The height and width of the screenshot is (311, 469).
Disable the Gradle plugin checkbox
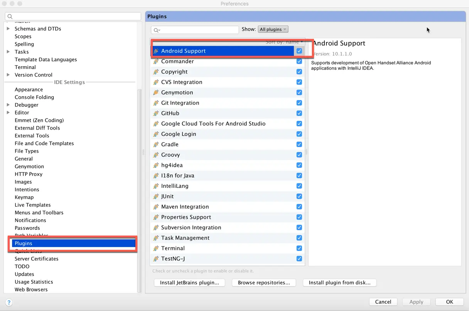coord(299,144)
